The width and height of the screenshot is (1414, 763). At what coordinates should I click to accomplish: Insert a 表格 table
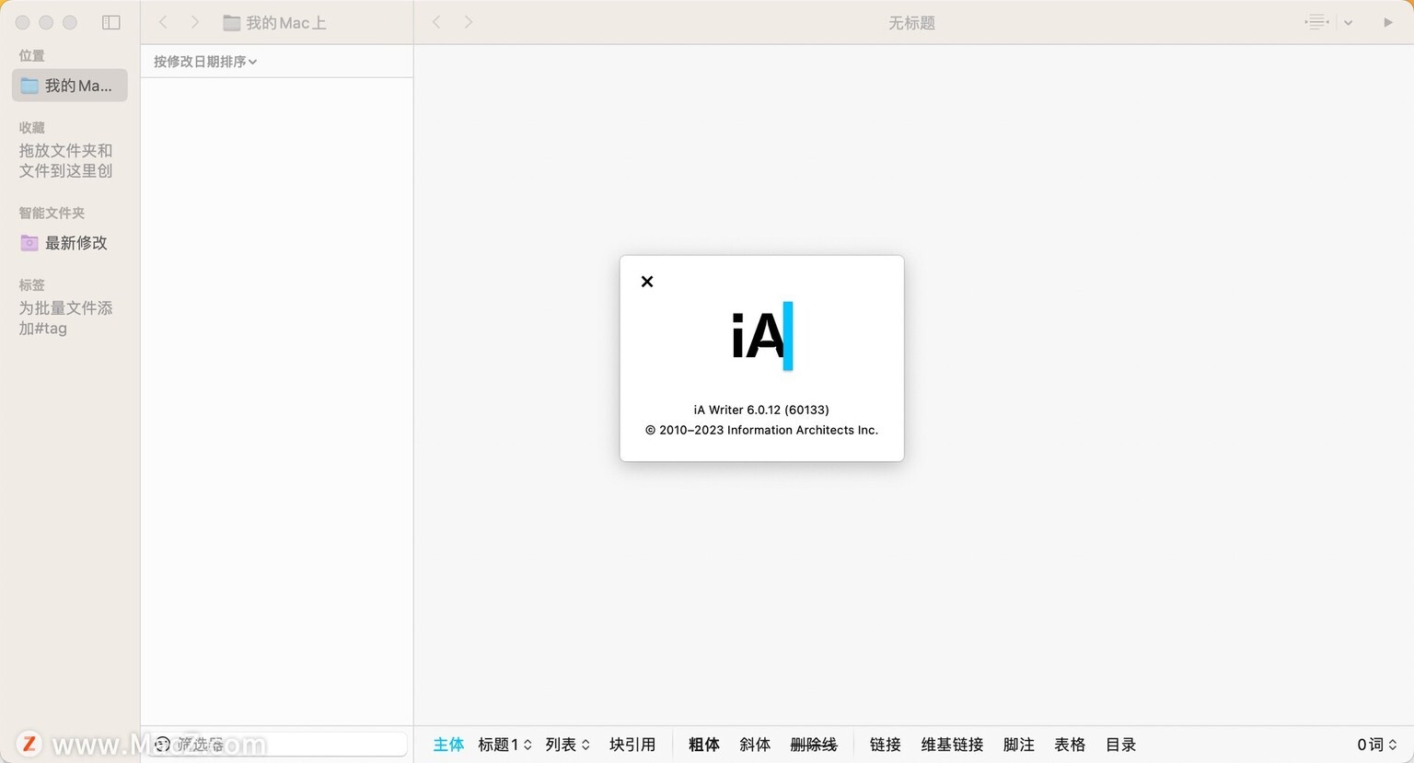1070,745
